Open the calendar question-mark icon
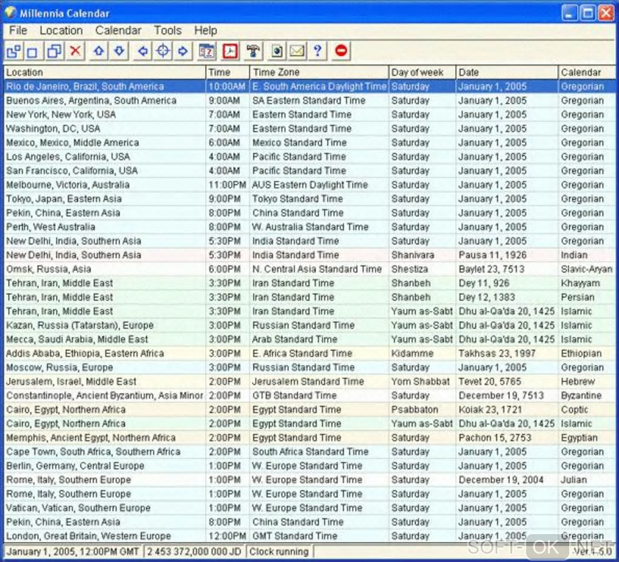The width and height of the screenshot is (619, 562). pyautogui.click(x=207, y=52)
